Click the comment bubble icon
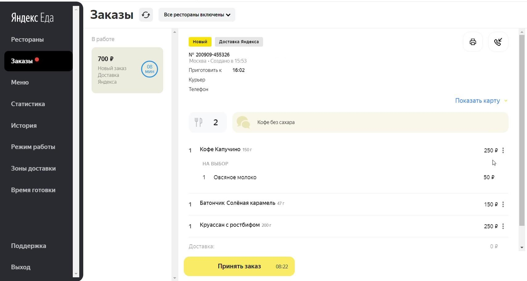Image resolution: width=527 pixels, height=281 pixels. point(243,122)
